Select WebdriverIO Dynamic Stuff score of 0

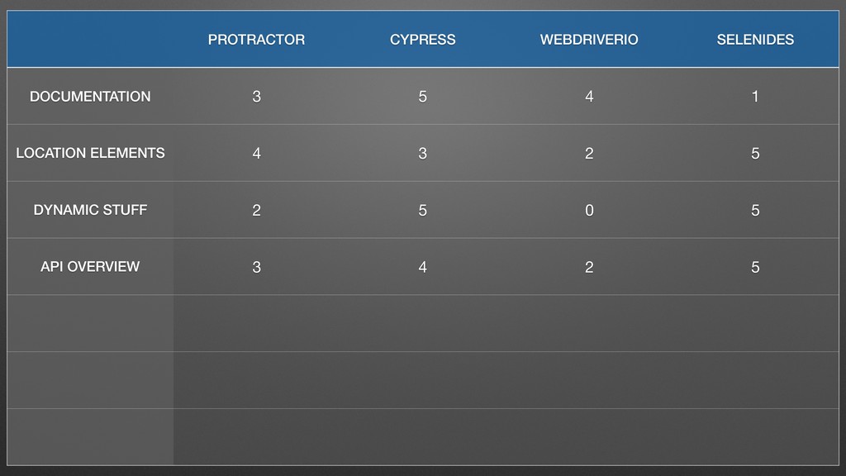[x=588, y=210]
